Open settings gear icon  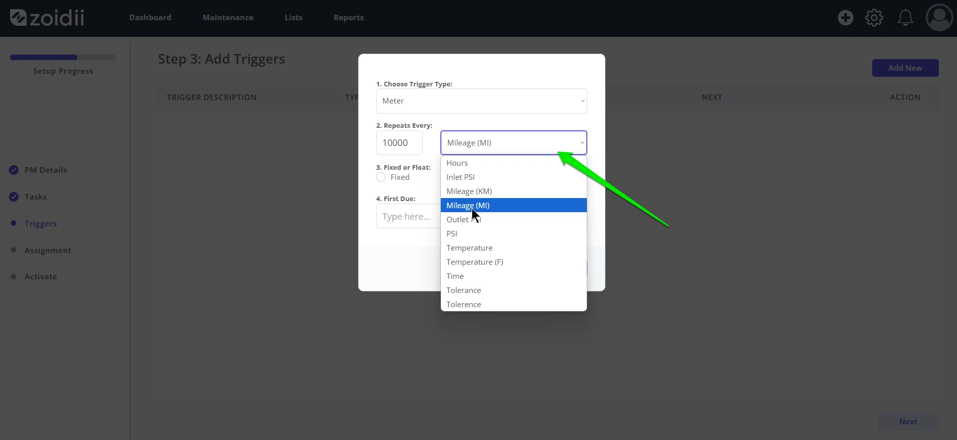[874, 18]
